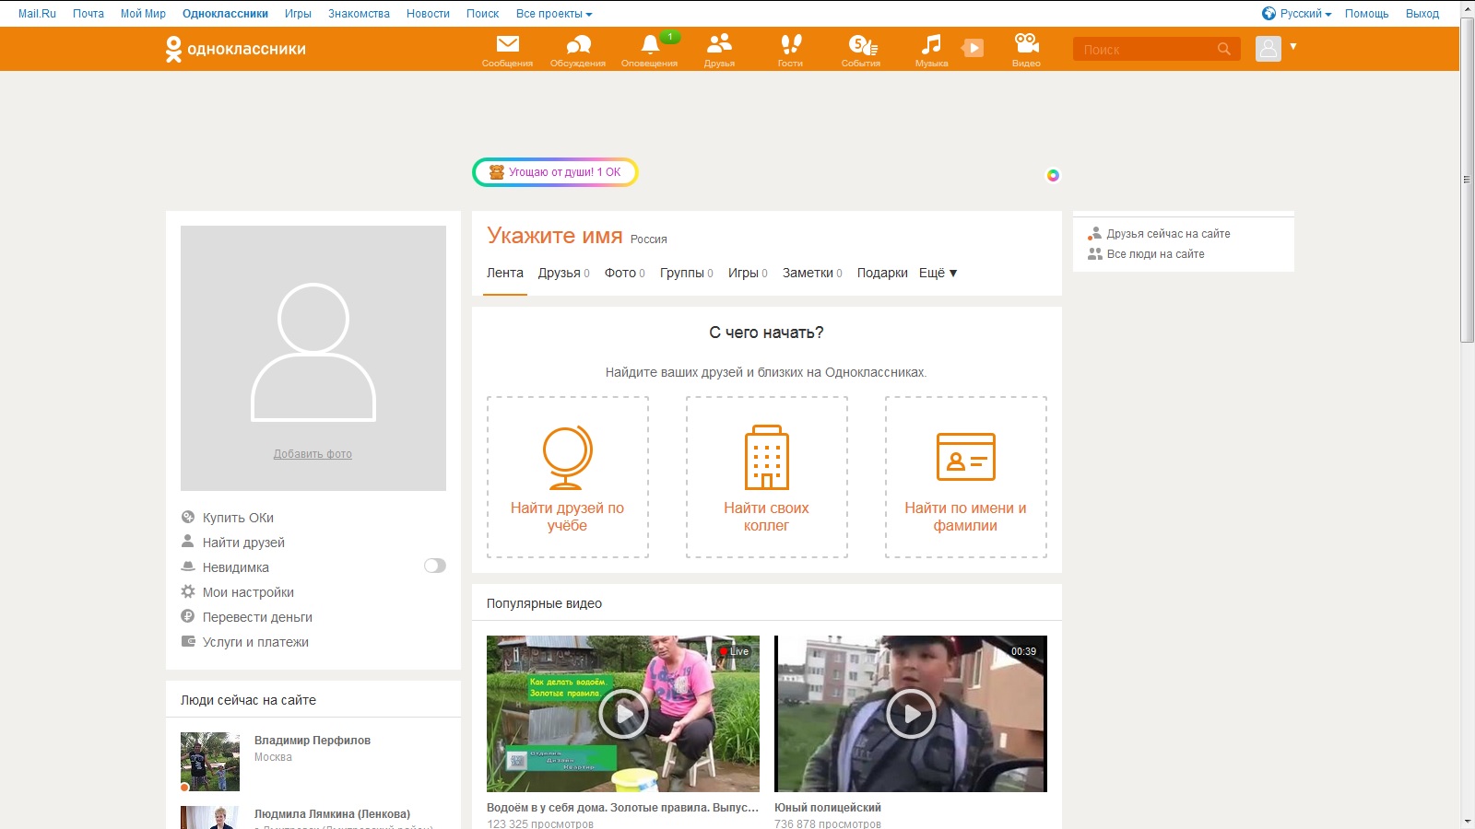Open the Русский language dropdown
This screenshot has height=829, width=1475.
click(x=1305, y=14)
